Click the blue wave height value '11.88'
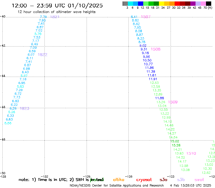This screenshot has width=215, height=188. [x=160, y=98]
